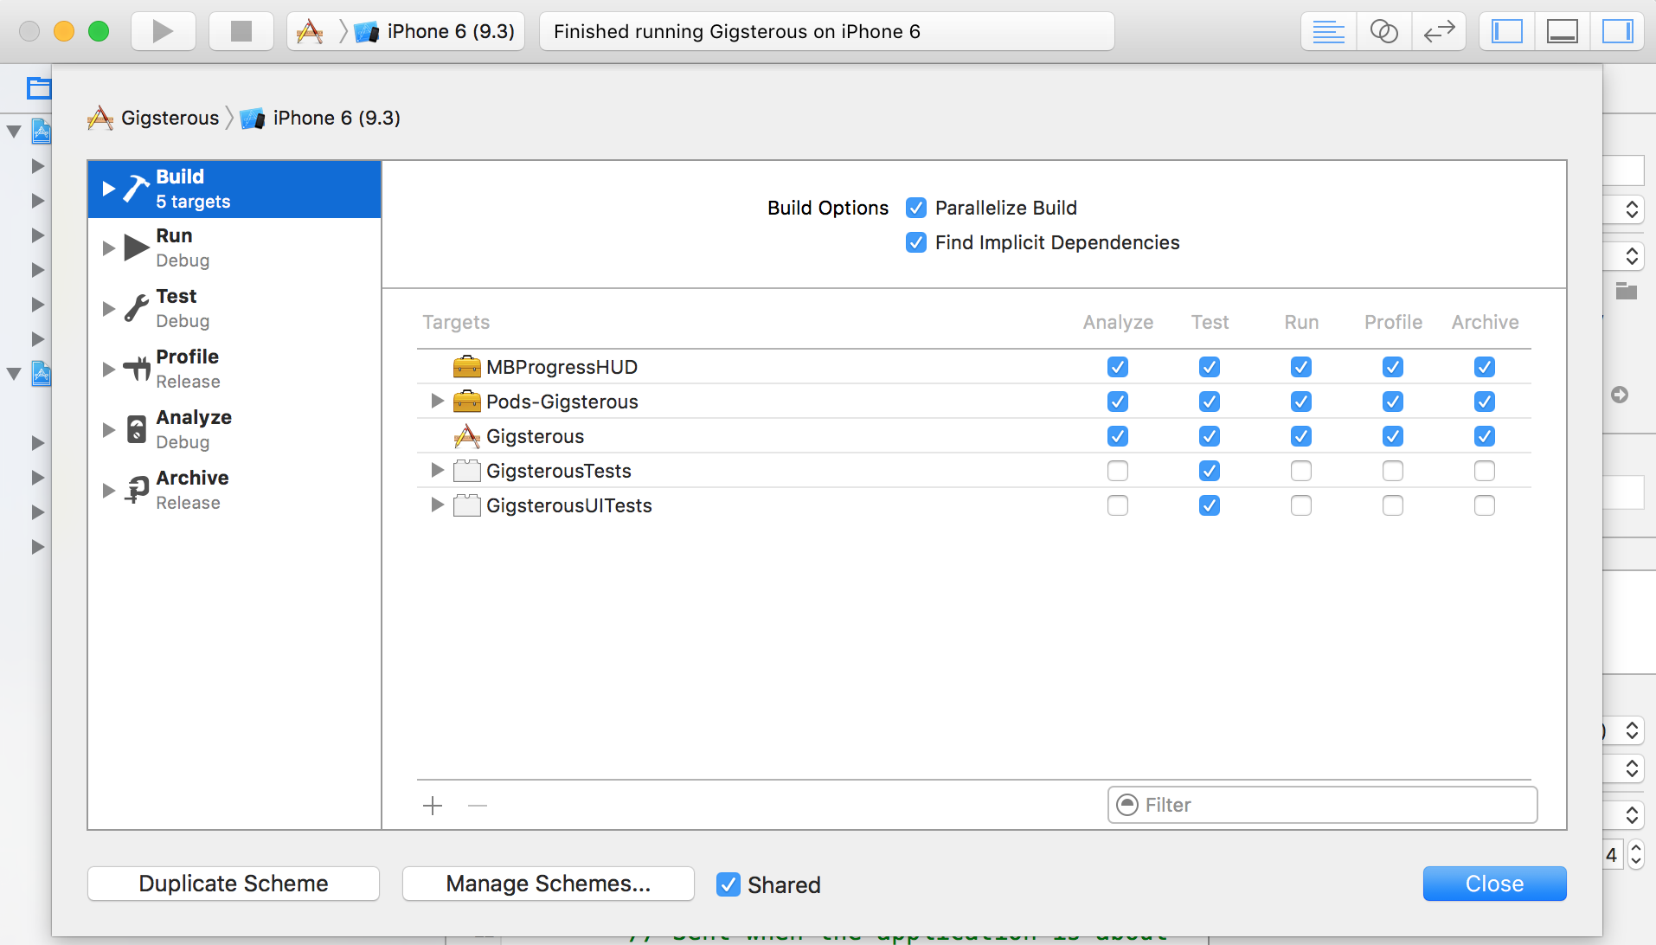Uncheck Archive for MBProgressHUD
This screenshot has height=945, width=1656.
click(x=1485, y=367)
